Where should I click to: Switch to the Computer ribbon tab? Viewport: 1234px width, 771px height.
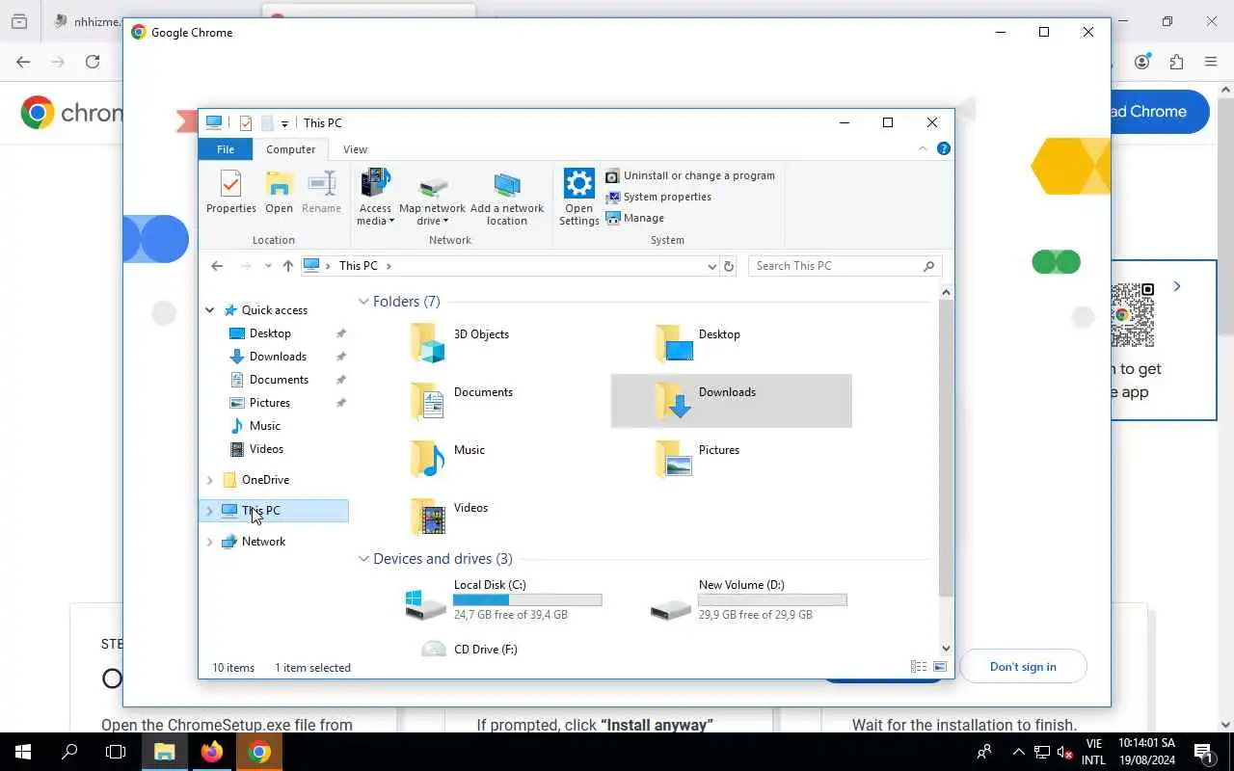(290, 149)
